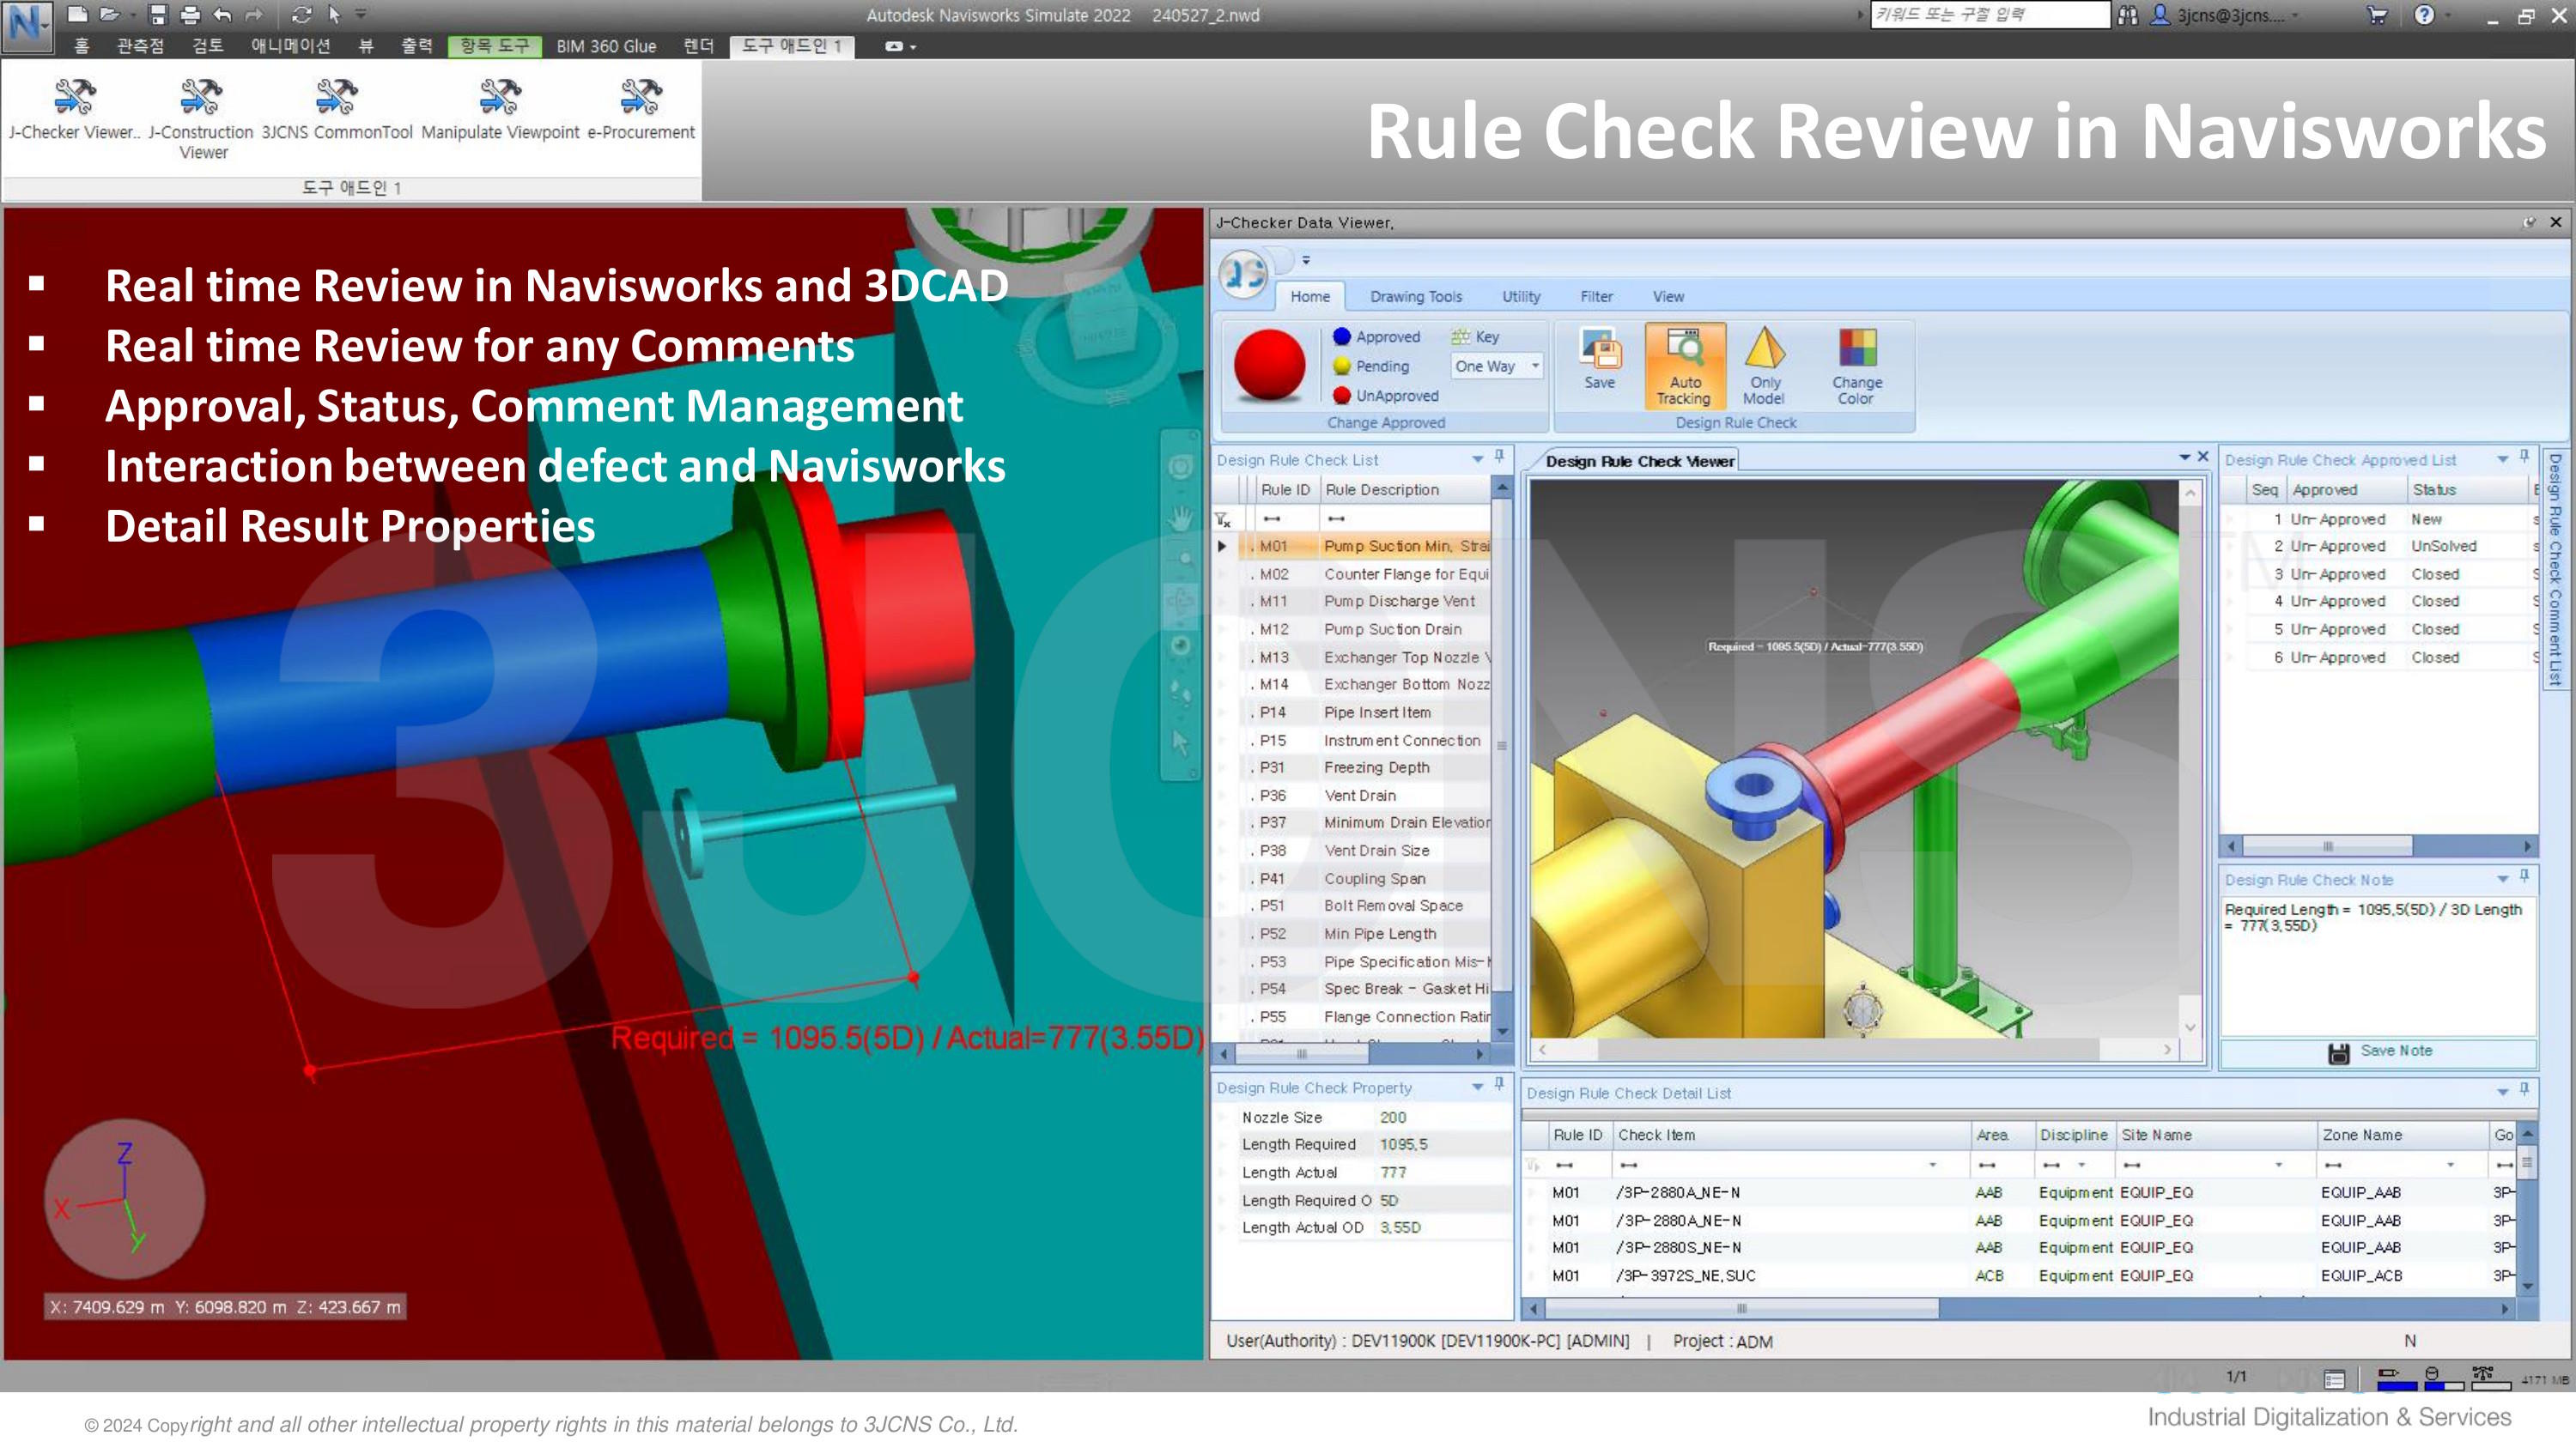Click the Approved List horizontal scrollbar thumb
2576x1448 pixels.
[x=2328, y=846]
